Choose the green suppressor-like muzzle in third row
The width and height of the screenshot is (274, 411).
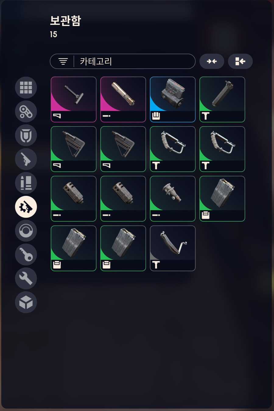173,198
